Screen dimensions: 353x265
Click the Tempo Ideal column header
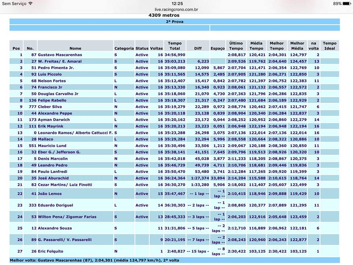pos(329,46)
